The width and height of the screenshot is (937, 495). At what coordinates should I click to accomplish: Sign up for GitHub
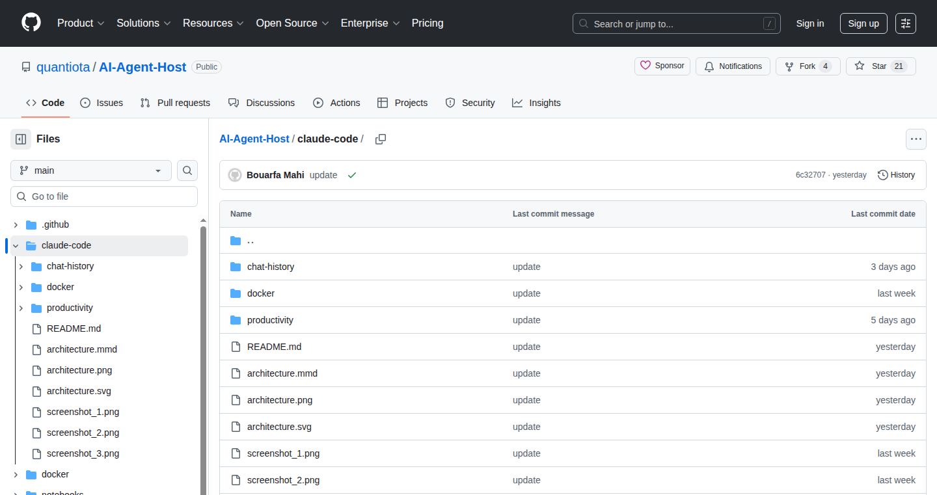[x=863, y=23]
